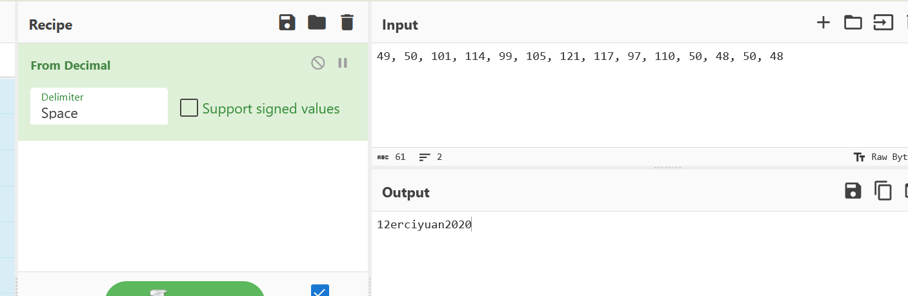Click the input line count indicator
This screenshot has width=908, height=296.
click(430, 157)
